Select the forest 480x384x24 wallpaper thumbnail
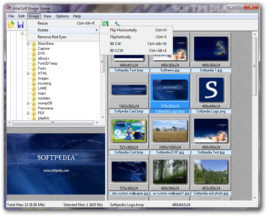 click(x=170, y=172)
